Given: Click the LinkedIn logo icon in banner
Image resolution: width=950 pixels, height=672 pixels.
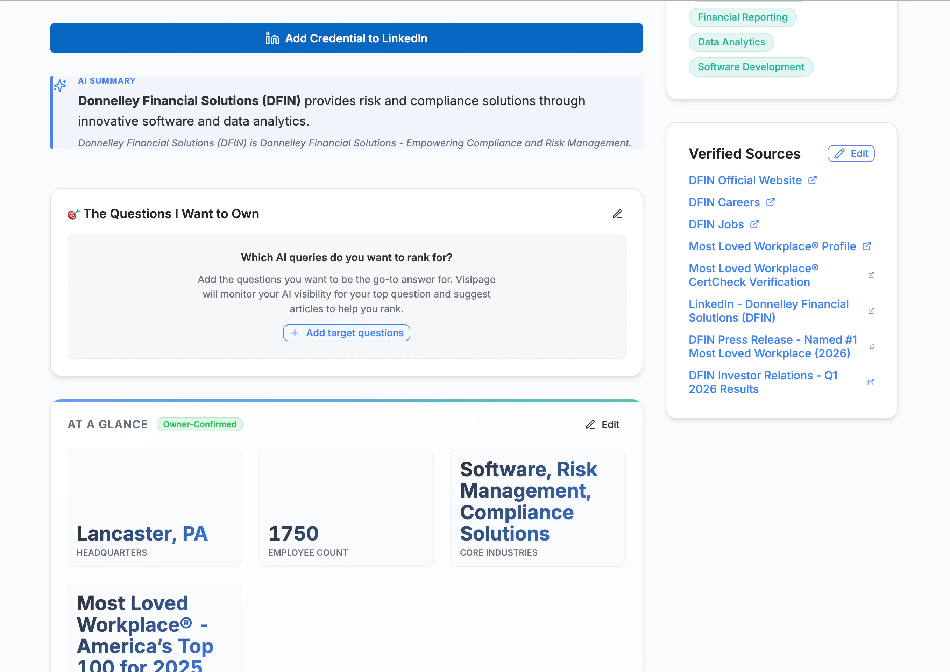Looking at the screenshot, I should [x=272, y=38].
